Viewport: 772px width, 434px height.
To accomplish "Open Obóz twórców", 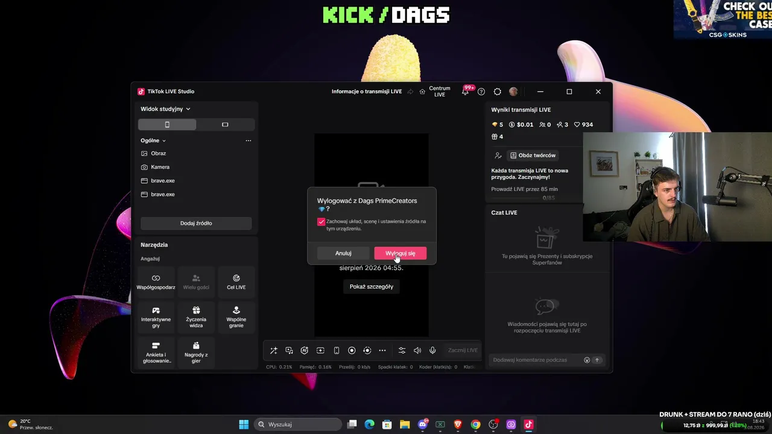I will pos(533,156).
